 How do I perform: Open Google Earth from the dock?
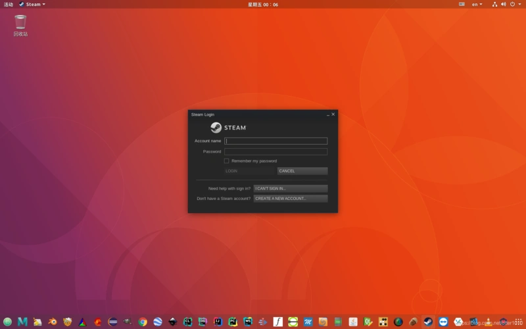click(x=158, y=322)
